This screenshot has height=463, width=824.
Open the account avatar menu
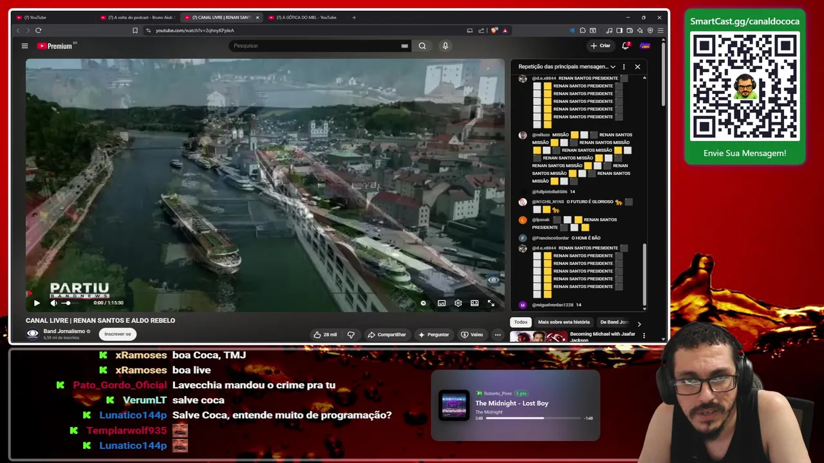click(x=645, y=46)
